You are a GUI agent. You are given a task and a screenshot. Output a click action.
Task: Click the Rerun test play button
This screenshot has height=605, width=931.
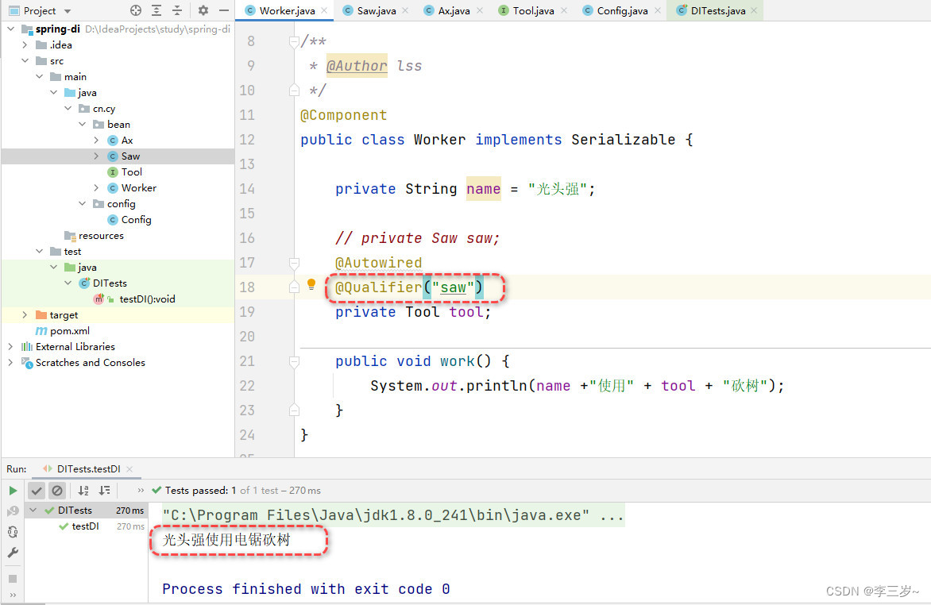click(x=13, y=491)
